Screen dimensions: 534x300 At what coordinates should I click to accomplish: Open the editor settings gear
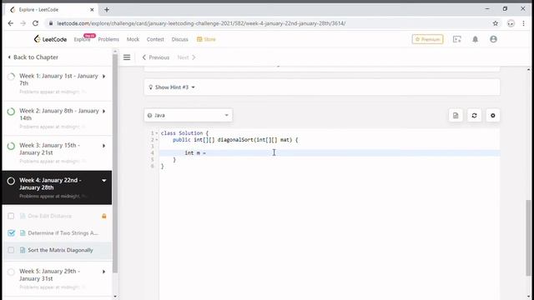[493, 116]
